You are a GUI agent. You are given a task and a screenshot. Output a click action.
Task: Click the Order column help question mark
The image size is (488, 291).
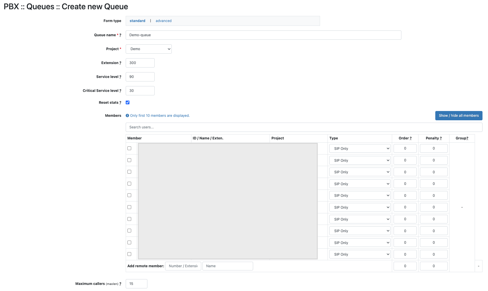411,138
